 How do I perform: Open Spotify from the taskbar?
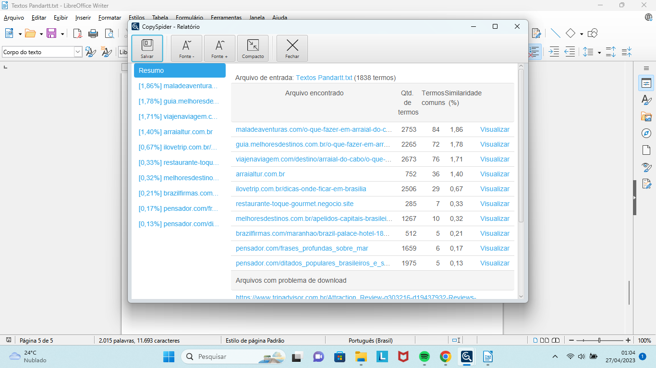pyautogui.click(x=424, y=356)
